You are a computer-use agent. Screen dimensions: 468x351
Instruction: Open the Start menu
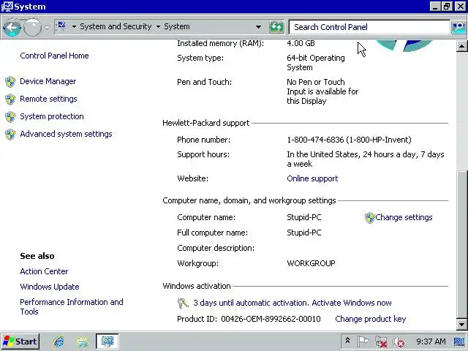[x=20, y=341]
